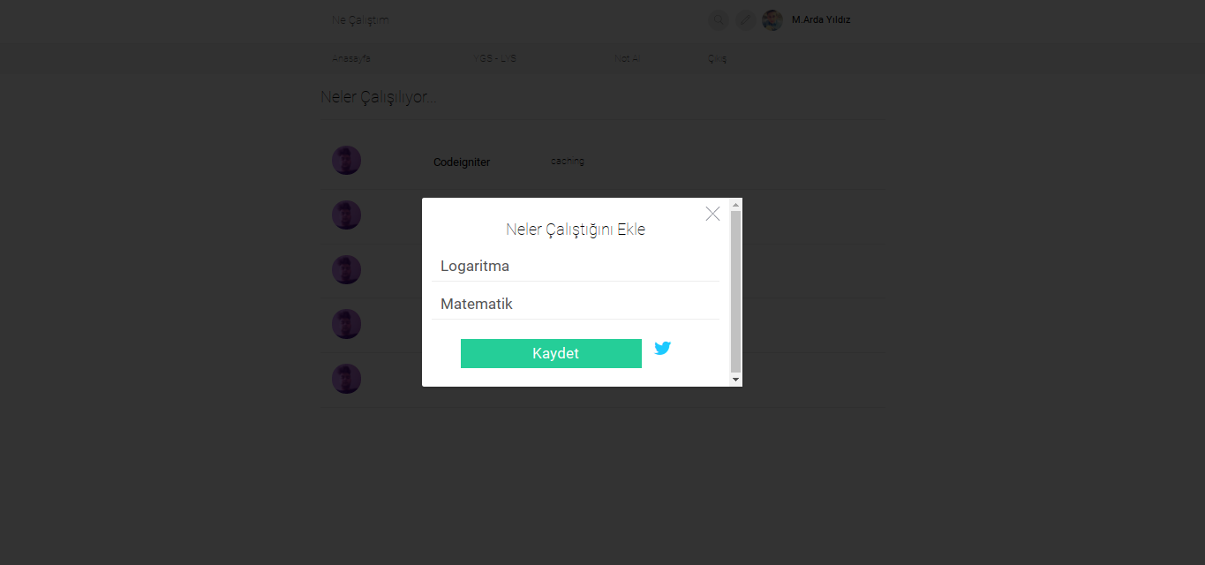The image size is (1205, 565).
Task: Click the avatar beside Codeigniter entry
Action: [x=346, y=161]
